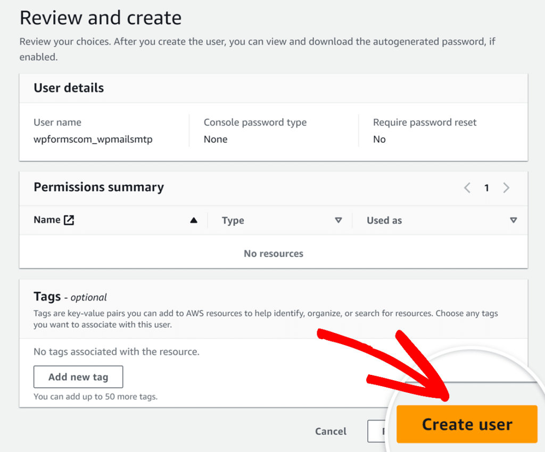This screenshot has width=545, height=452.
Task: Select the user name wpformscom_wpmailsmtp
Action: pyautogui.click(x=93, y=139)
